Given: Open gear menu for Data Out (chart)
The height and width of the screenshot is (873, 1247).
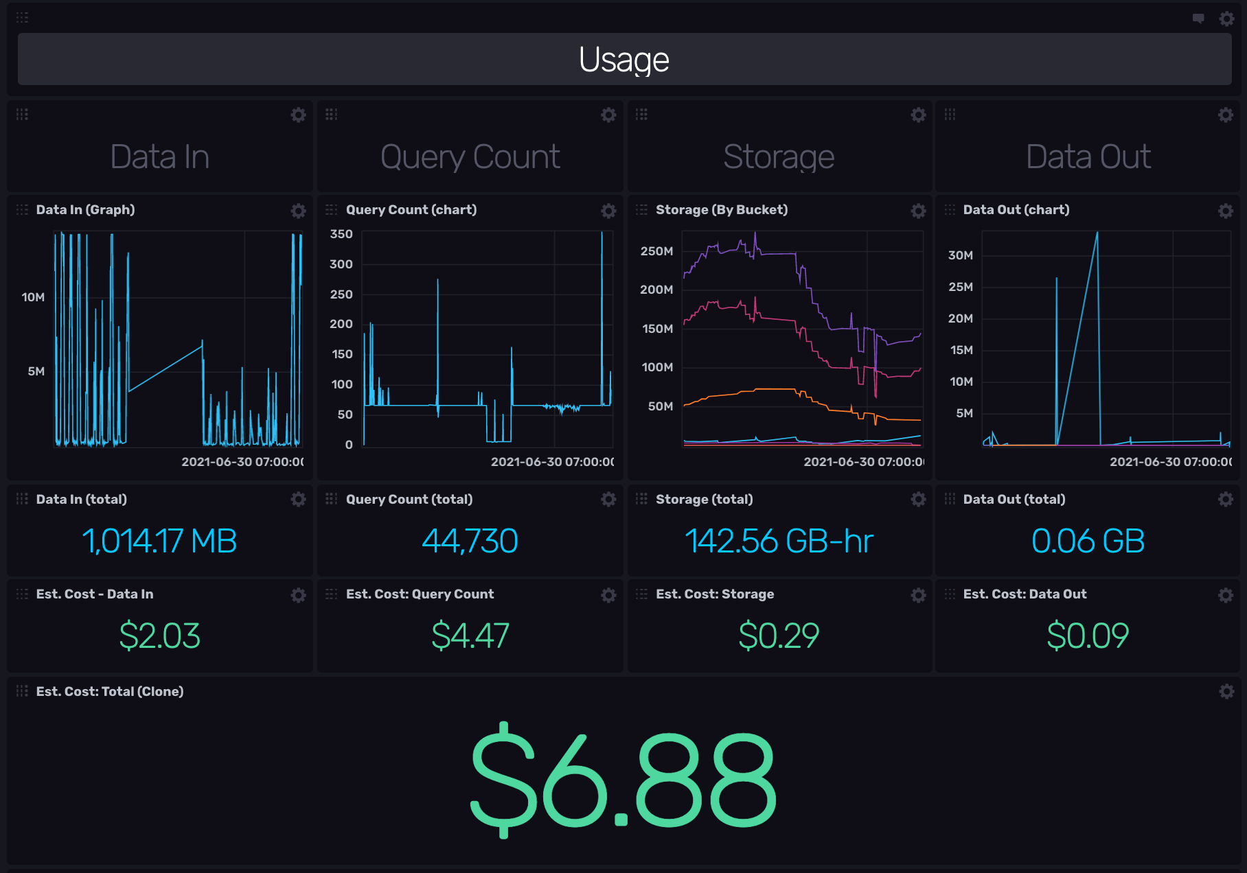Looking at the screenshot, I should (x=1226, y=211).
